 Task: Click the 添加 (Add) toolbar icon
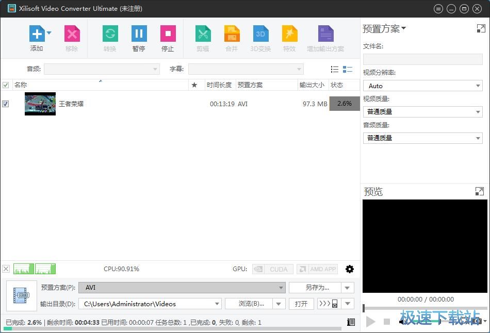tap(36, 38)
